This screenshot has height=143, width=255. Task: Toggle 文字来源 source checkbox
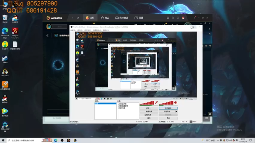tap(119, 104)
